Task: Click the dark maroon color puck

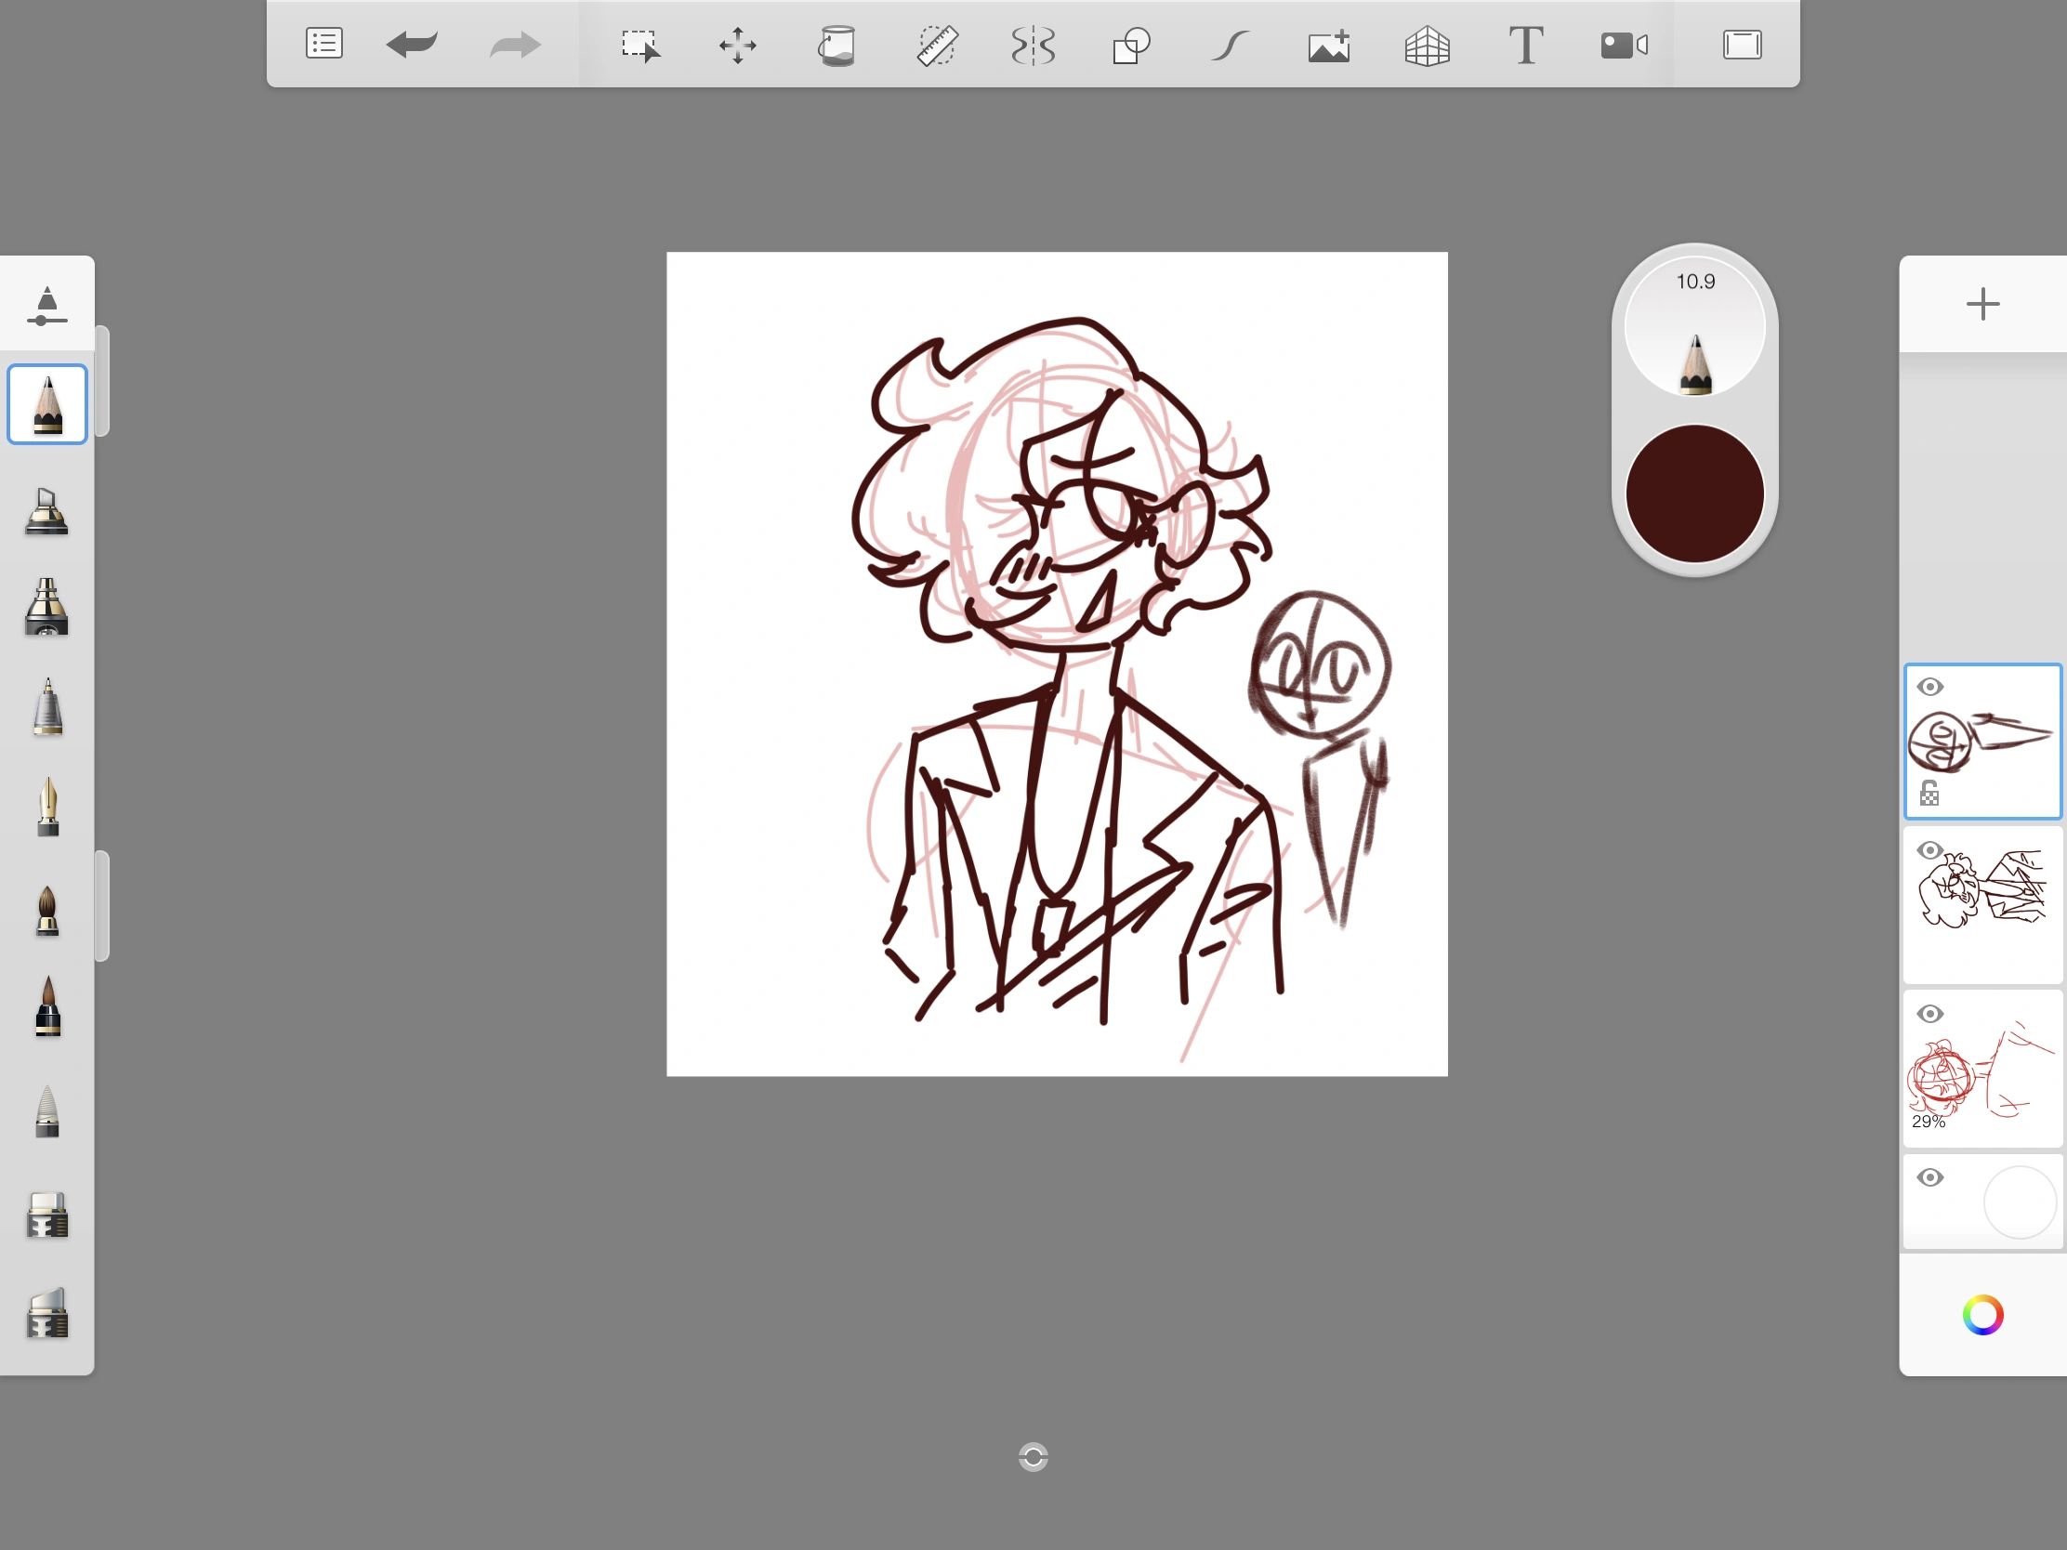Action: (x=1694, y=493)
